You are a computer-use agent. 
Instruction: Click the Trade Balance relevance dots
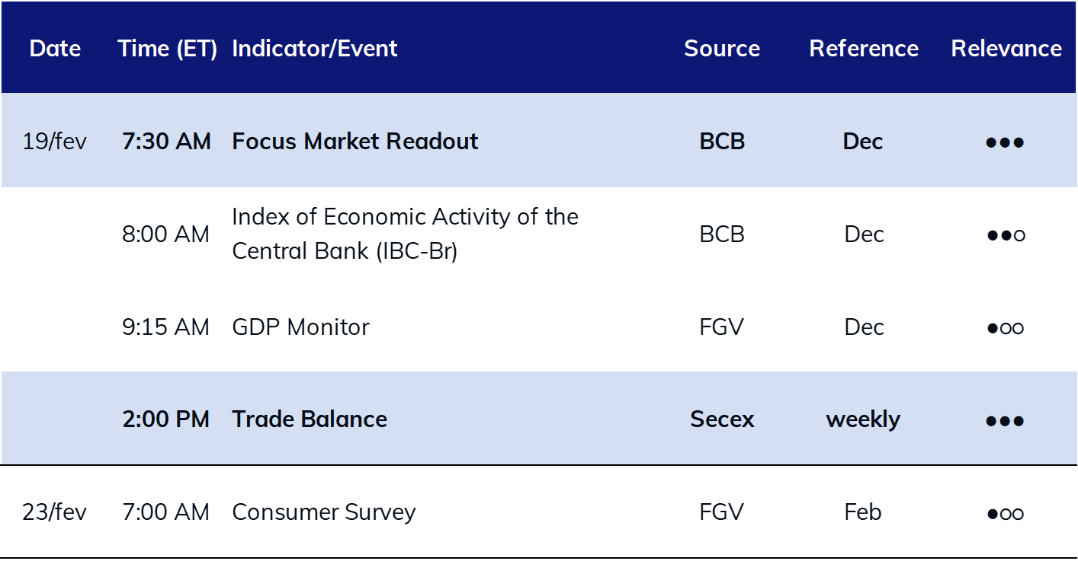click(1005, 421)
